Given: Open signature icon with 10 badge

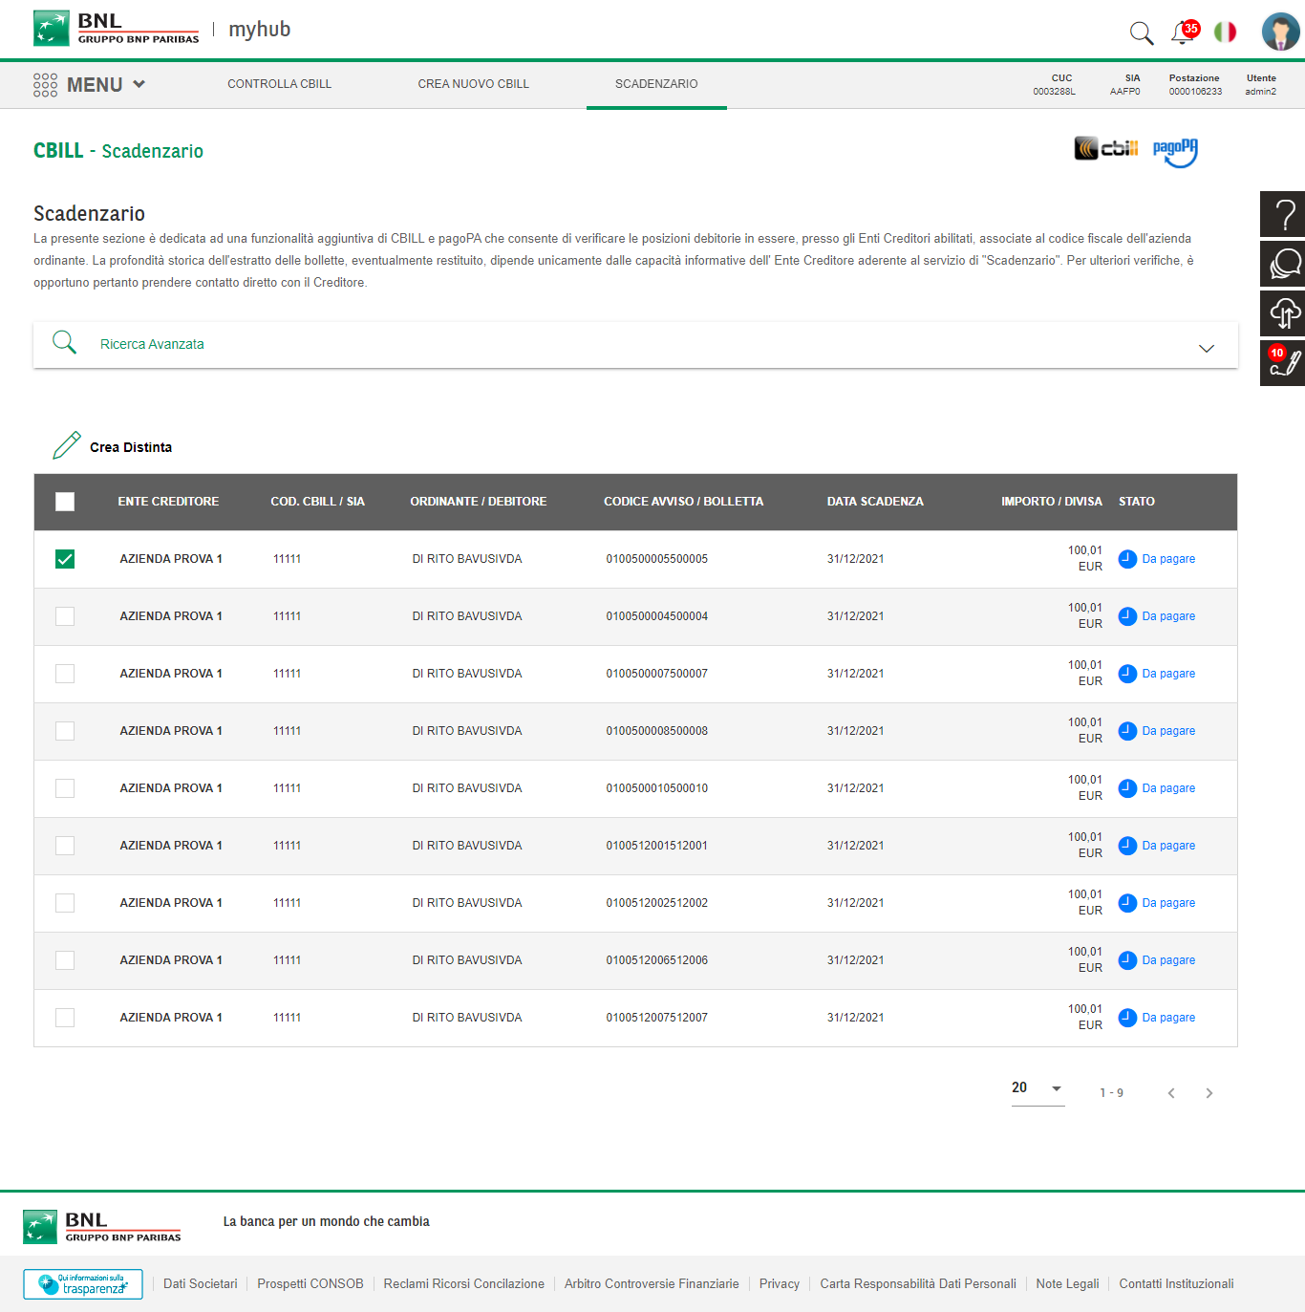Looking at the screenshot, I should (1283, 363).
